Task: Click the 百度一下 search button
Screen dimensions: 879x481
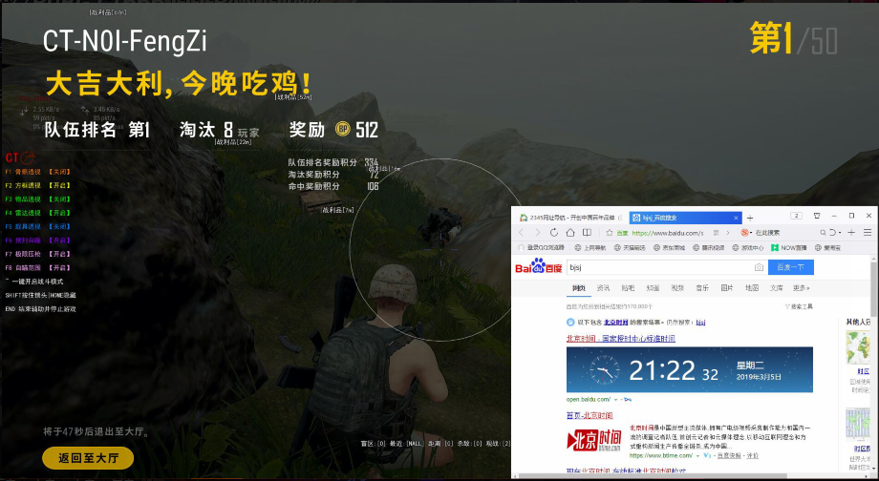Action: (790, 267)
